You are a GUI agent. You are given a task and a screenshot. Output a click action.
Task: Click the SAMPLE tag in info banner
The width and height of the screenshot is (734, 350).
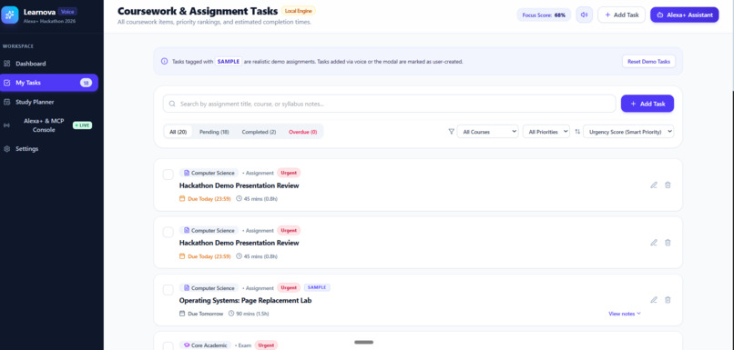pyautogui.click(x=229, y=61)
